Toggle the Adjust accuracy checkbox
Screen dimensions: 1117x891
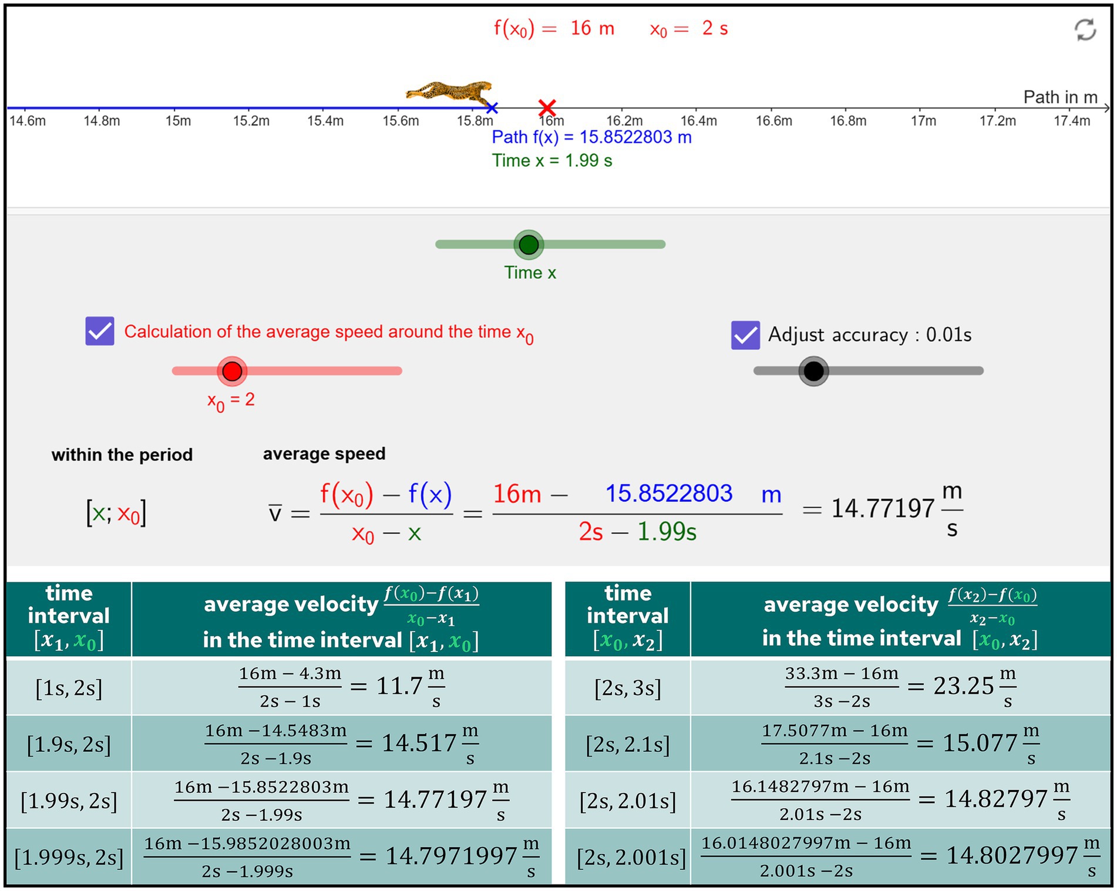[745, 335]
